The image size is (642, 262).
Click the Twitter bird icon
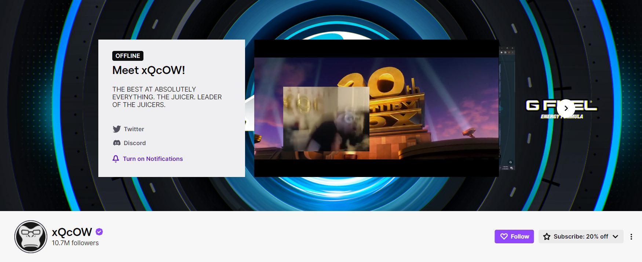click(x=117, y=129)
